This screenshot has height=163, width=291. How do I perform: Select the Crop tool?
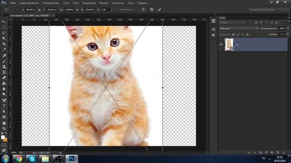4,44
